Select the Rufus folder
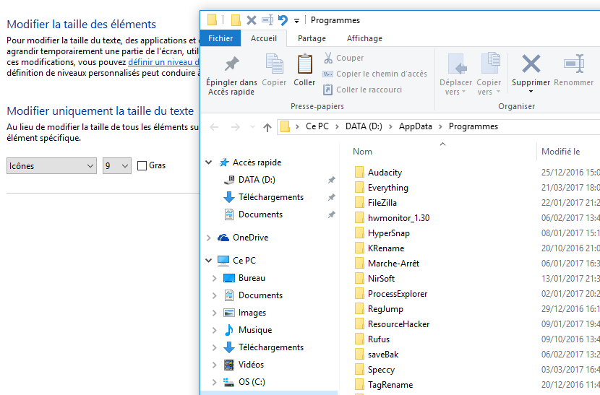This screenshot has height=395, width=600. pos(379,339)
